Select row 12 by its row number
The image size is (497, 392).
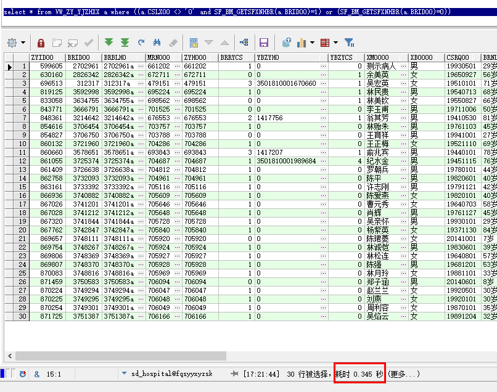point(23,161)
